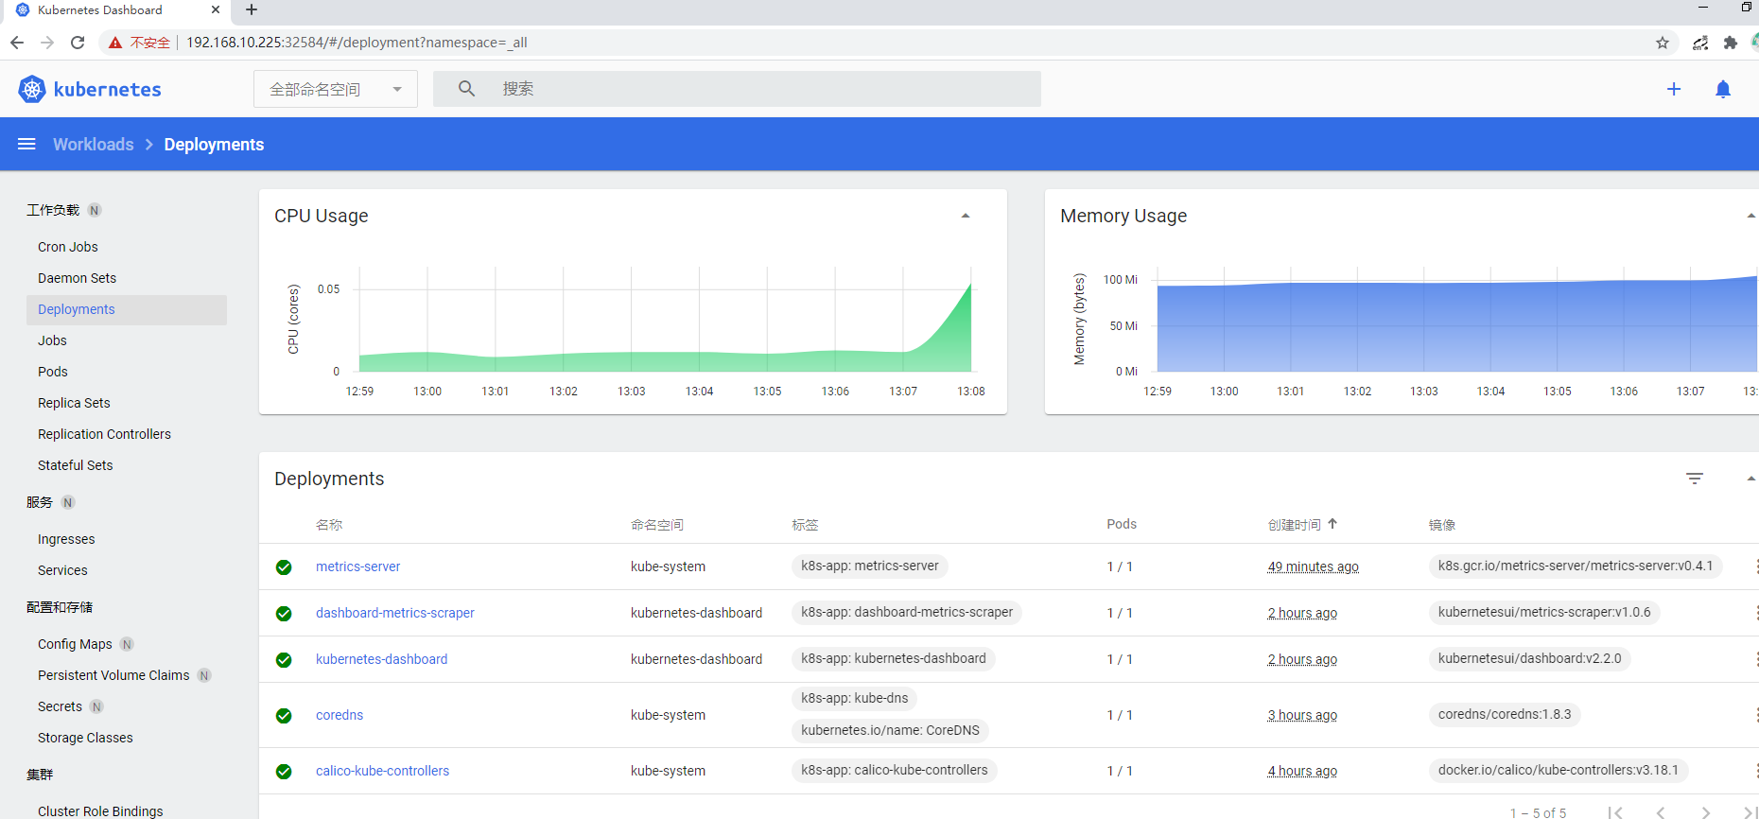The height and width of the screenshot is (819, 1759).
Task: Open the Deployments filter icon
Action: pos(1695,479)
